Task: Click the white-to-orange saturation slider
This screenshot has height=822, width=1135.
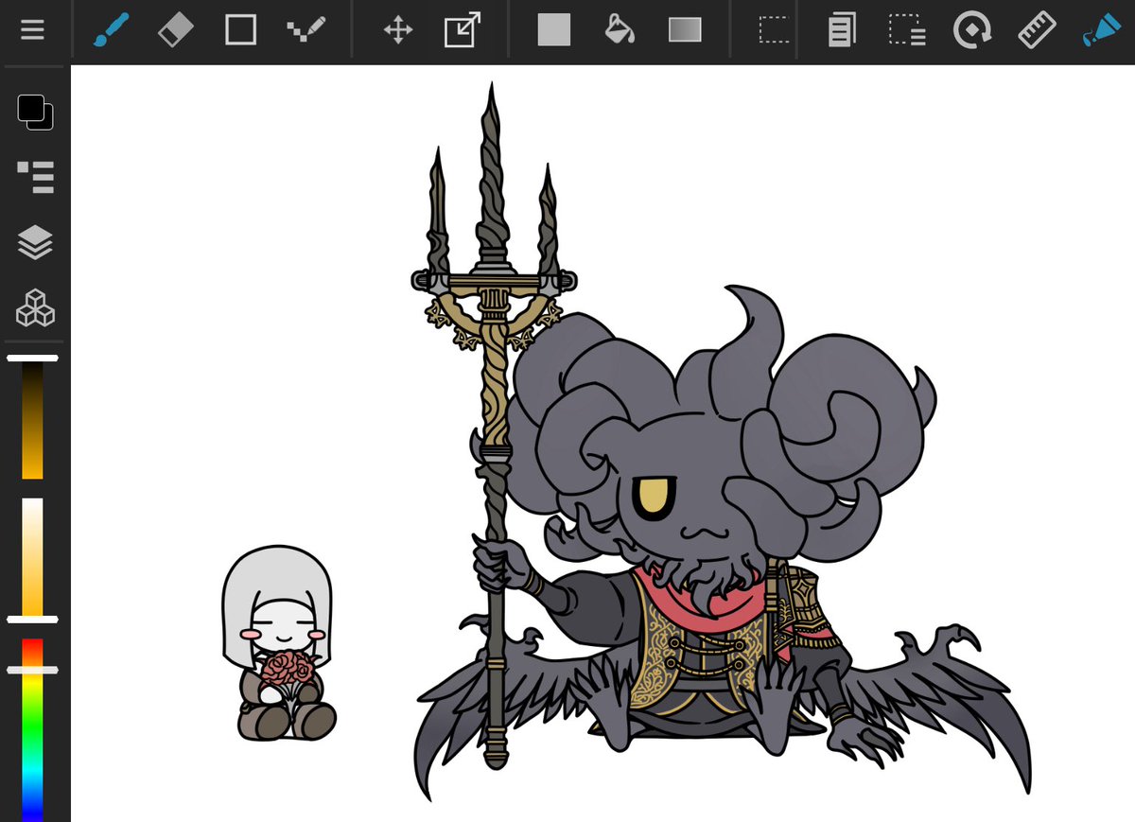Action: click(33, 559)
